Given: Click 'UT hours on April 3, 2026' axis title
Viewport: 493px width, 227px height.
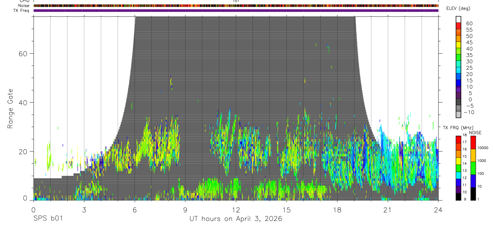Looking at the screenshot, I should click(236, 219).
